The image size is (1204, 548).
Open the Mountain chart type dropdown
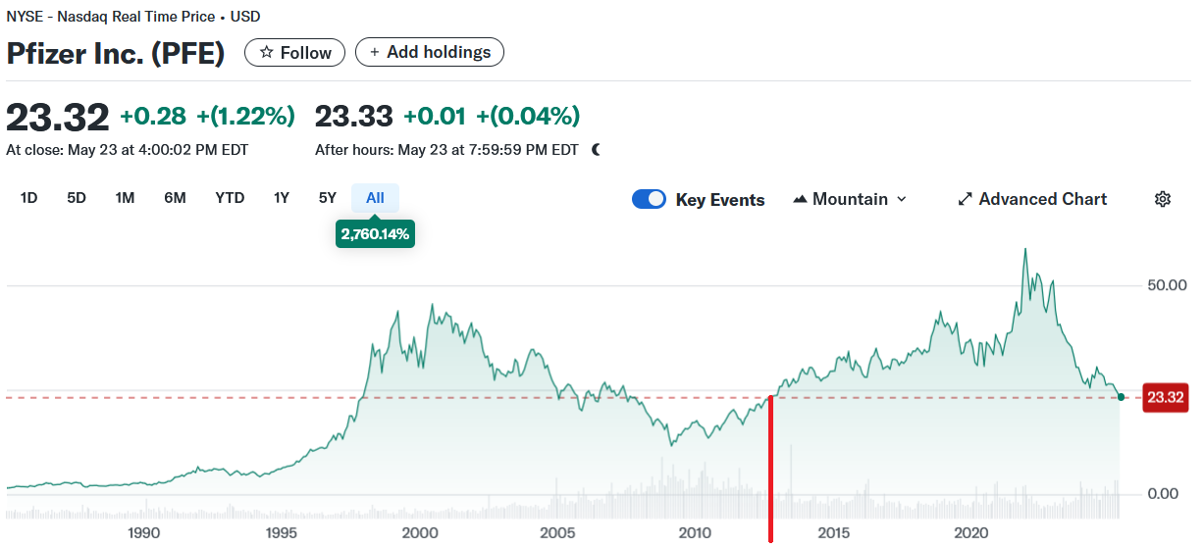coord(850,199)
